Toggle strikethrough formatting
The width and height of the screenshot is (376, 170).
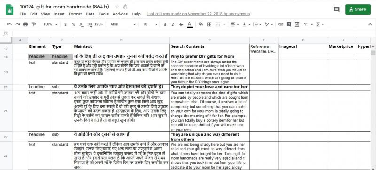tap(181, 24)
